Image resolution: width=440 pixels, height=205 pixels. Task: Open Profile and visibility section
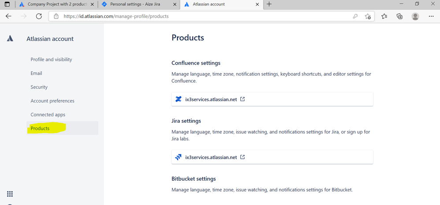point(51,59)
